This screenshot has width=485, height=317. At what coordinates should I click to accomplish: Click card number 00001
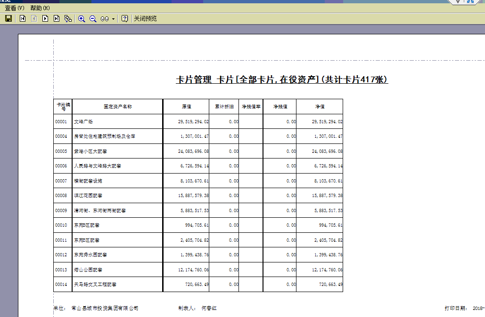61,122
